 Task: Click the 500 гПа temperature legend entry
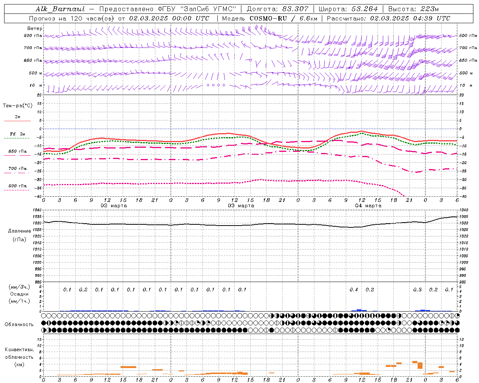(18, 186)
